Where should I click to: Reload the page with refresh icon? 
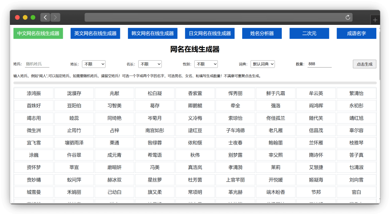tap(348, 17)
